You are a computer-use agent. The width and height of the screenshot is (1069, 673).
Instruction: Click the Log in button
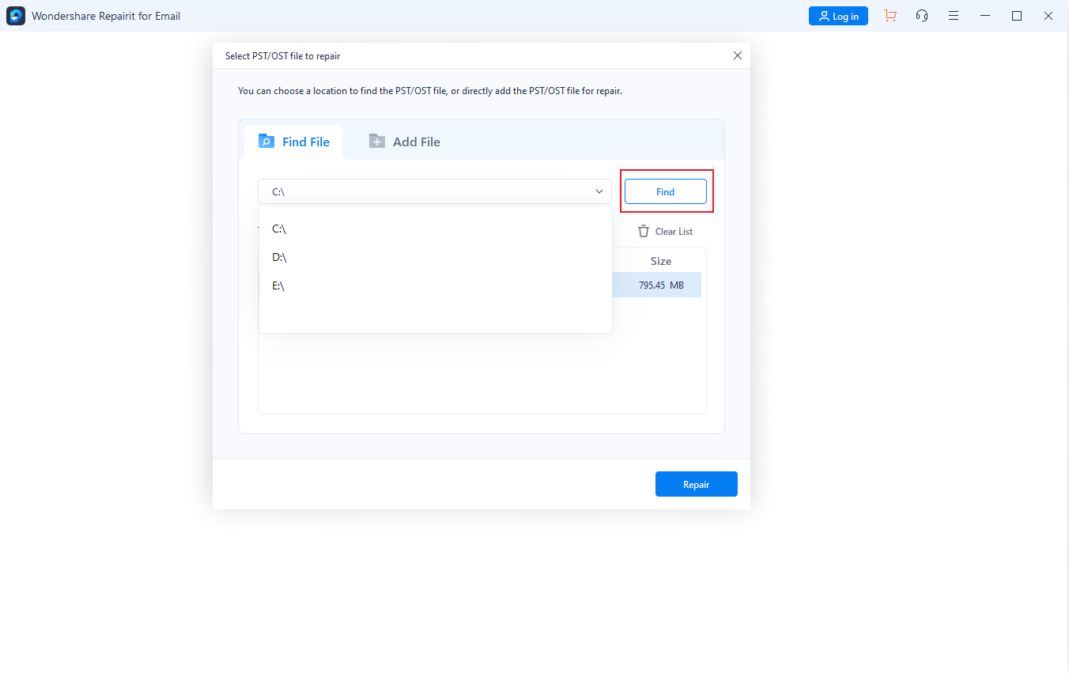coord(838,16)
